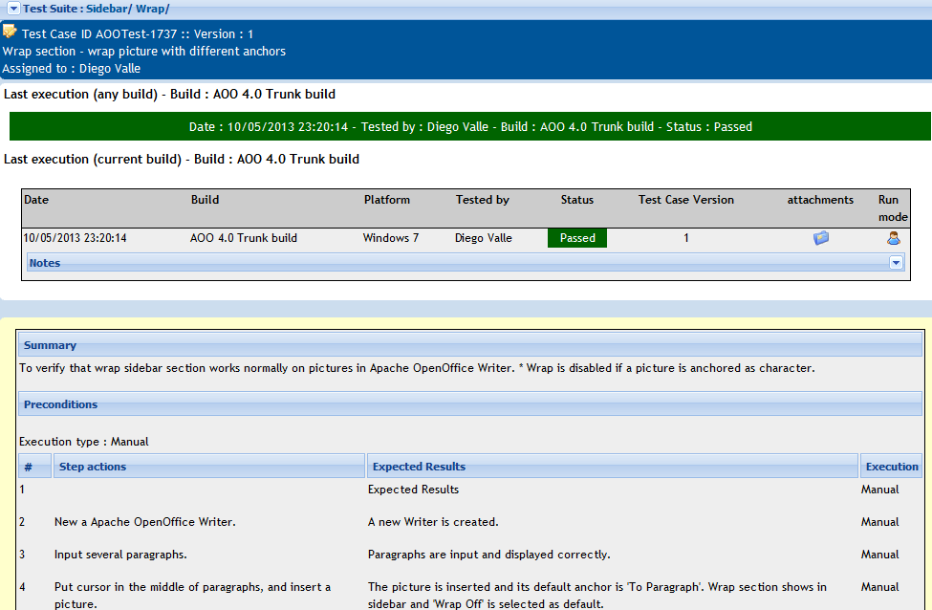The image size is (932, 610).
Task: Click the Manual execution cell of step 4
Action: (x=879, y=587)
